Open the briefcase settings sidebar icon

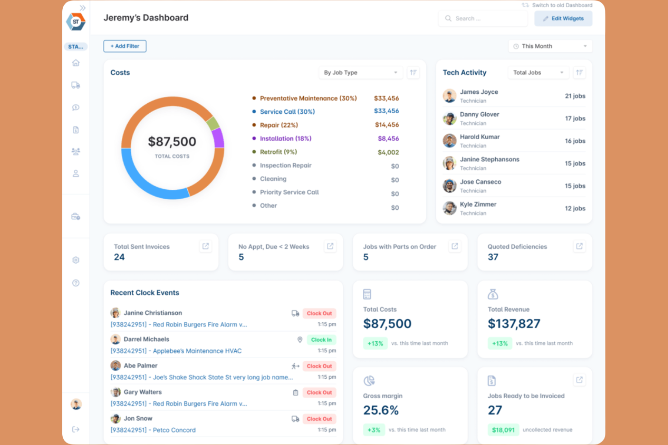(76, 216)
